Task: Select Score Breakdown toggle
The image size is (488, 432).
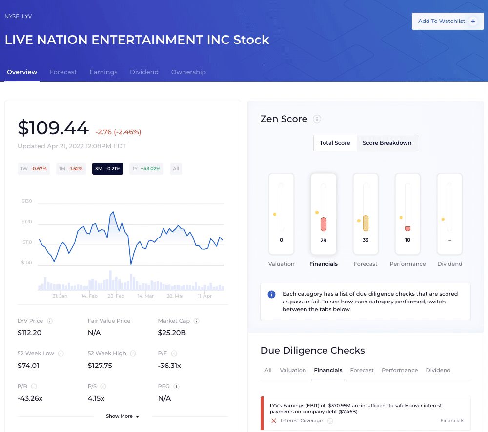Action: pos(387,143)
